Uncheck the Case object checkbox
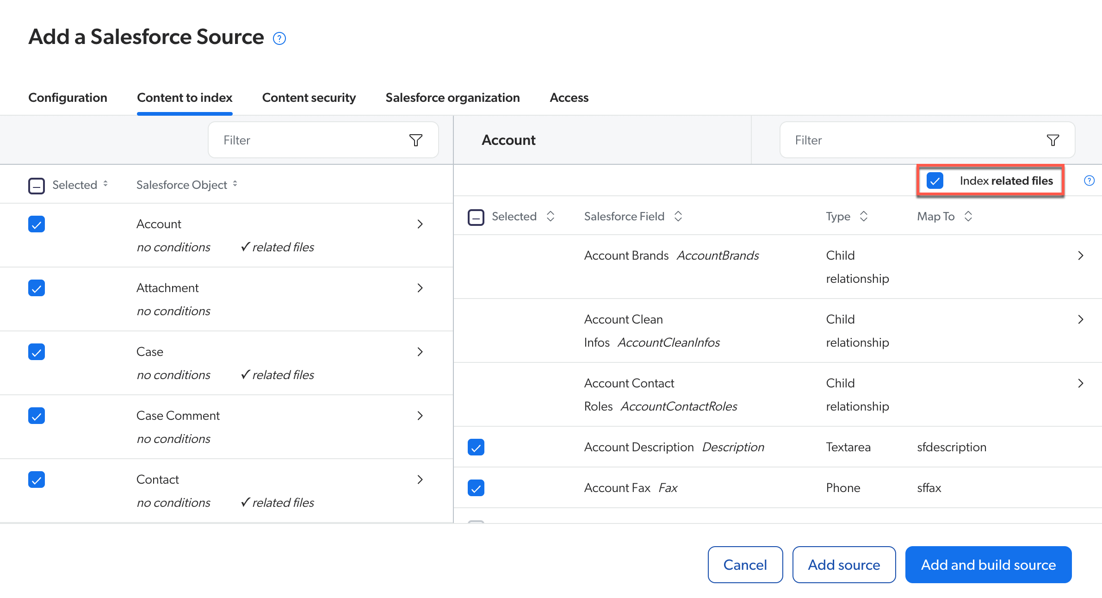Viewport: 1102px width, 598px height. click(37, 352)
